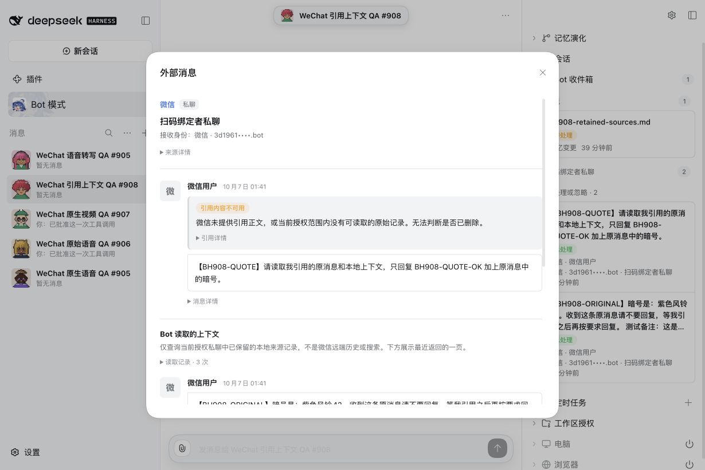
Task: Click the avatar of WeChat 原生视频 QA #907
Action: (21, 219)
